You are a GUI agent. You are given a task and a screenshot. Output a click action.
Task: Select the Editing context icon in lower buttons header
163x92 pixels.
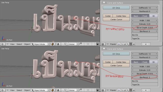click(131, 90)
